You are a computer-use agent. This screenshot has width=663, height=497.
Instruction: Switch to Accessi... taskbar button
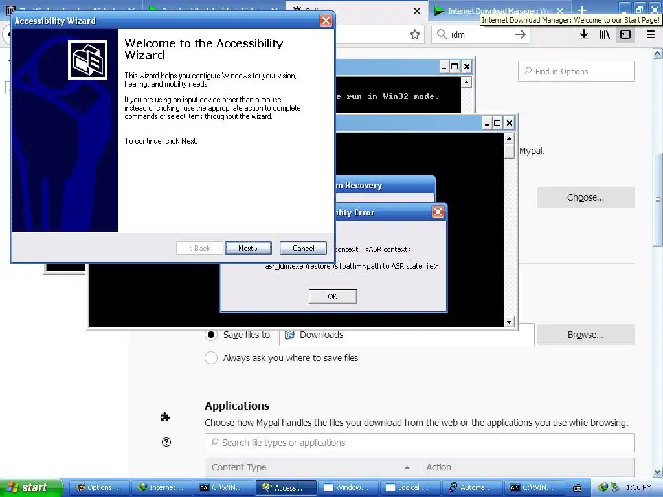click(x=286, y=488)
